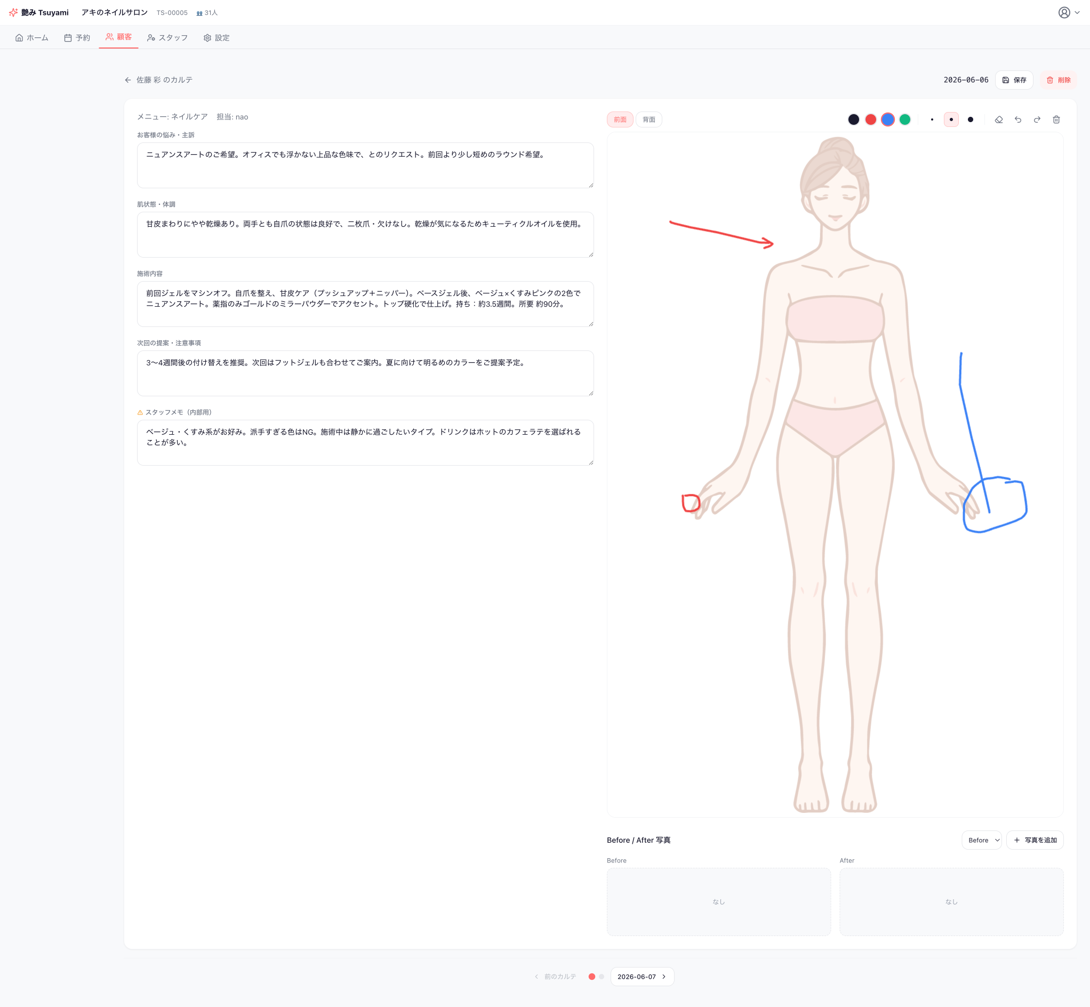Image resolution: width=1090 pixels, height=1007 pixels.
Task: Undo the last drawing stroke
Action: point(1017,120)
